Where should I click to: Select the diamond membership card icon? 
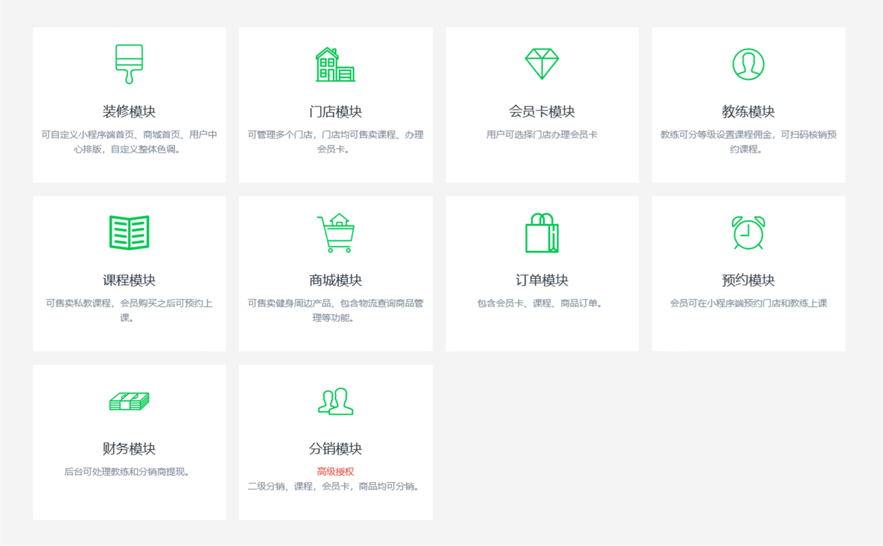point(542,64)
